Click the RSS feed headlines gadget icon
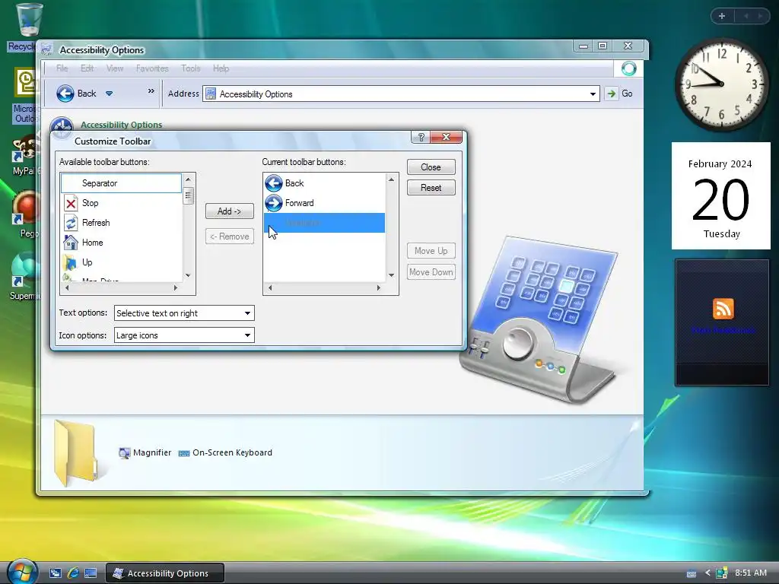This screenshot has height=584, width=779. tap(723, 309)
